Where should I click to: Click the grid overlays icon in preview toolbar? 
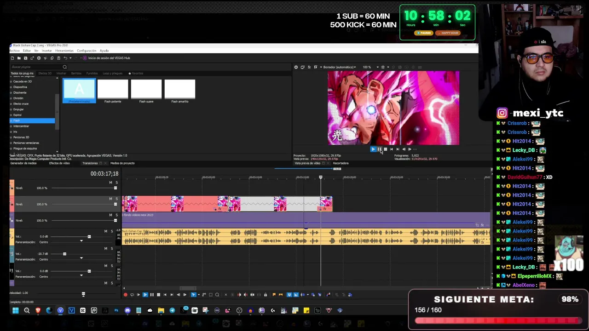[382, 67]
